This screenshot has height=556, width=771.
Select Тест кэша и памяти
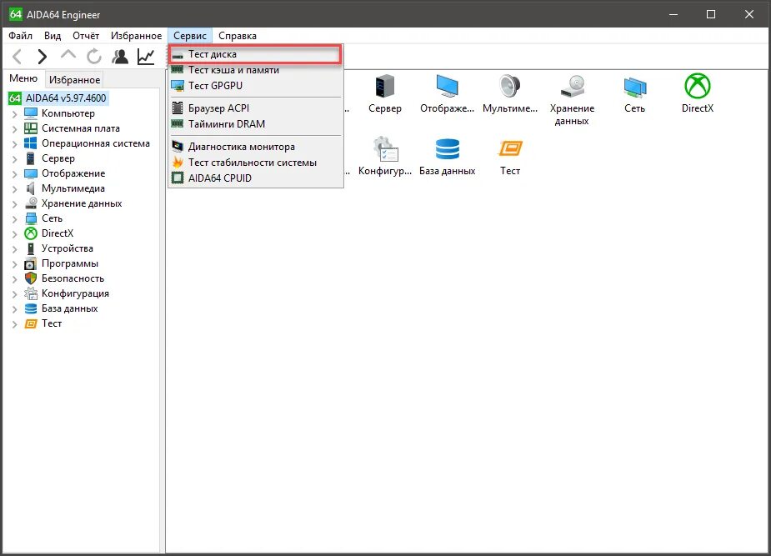click(255, 70)
